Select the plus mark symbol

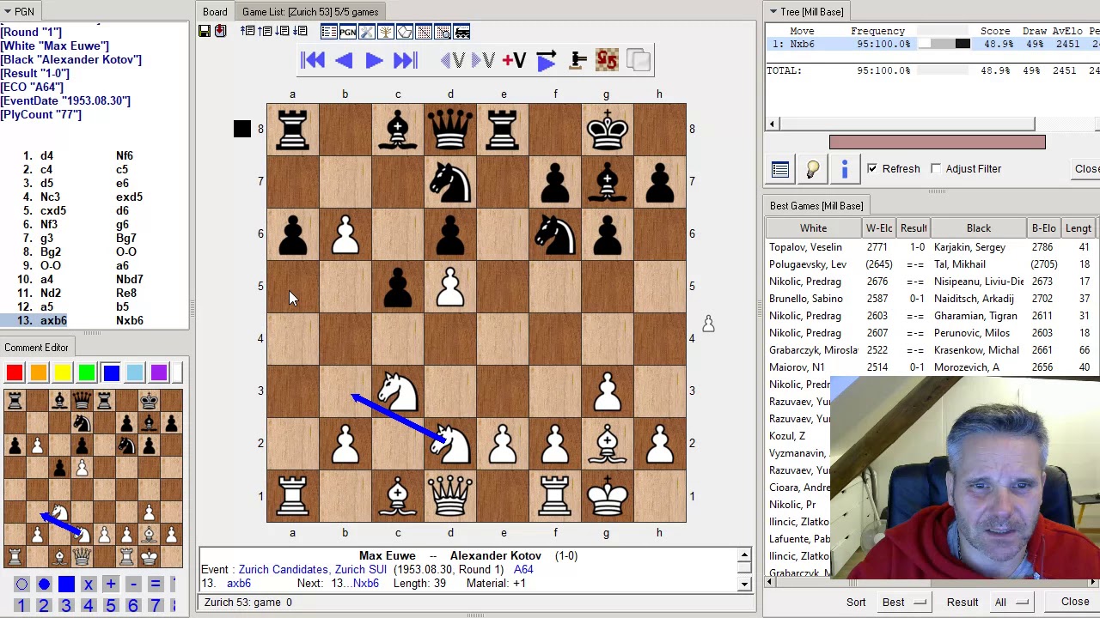click(111, 585)
